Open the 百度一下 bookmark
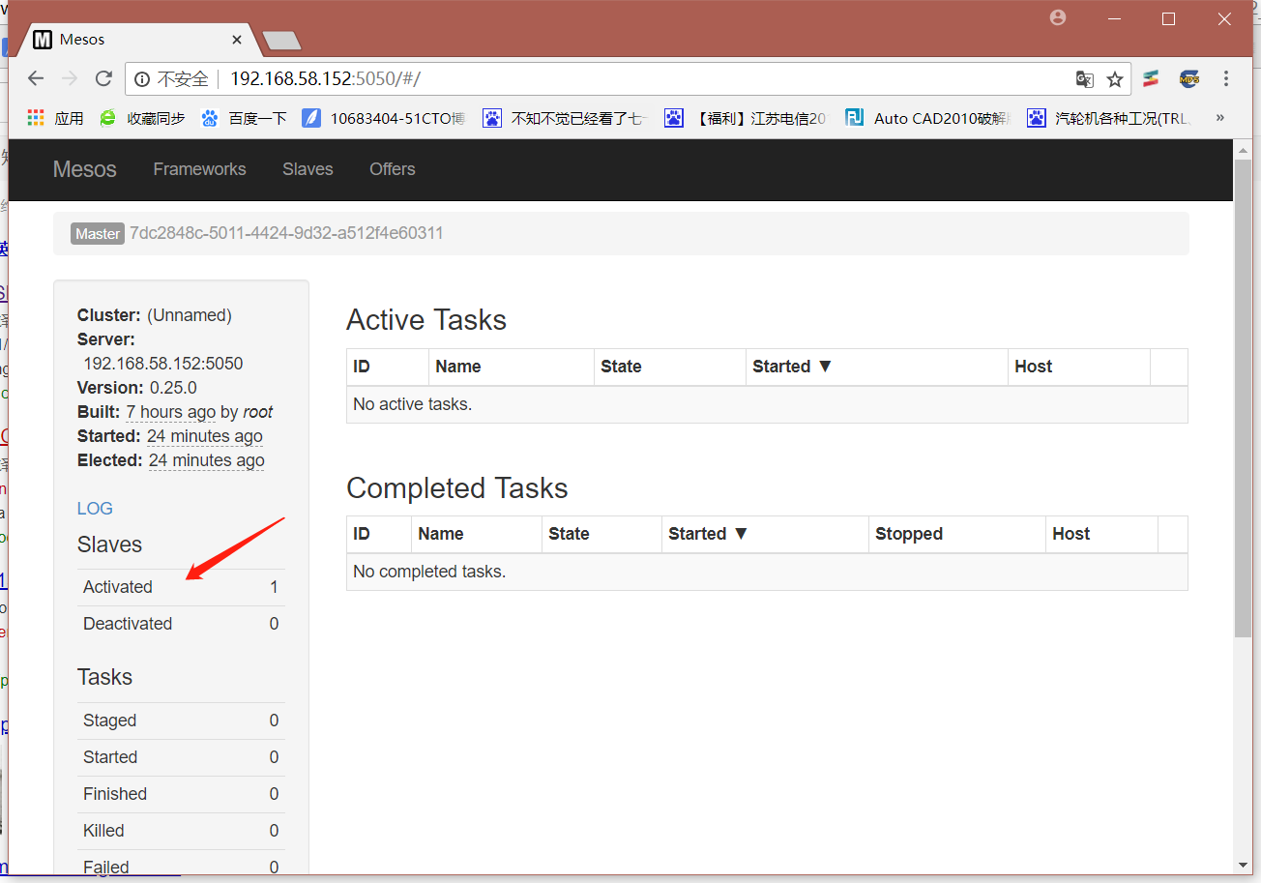This screenshot has height=883, width=1261. [x=245, y=118]
